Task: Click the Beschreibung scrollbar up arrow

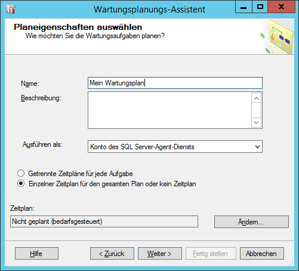Action: [256, 98]
